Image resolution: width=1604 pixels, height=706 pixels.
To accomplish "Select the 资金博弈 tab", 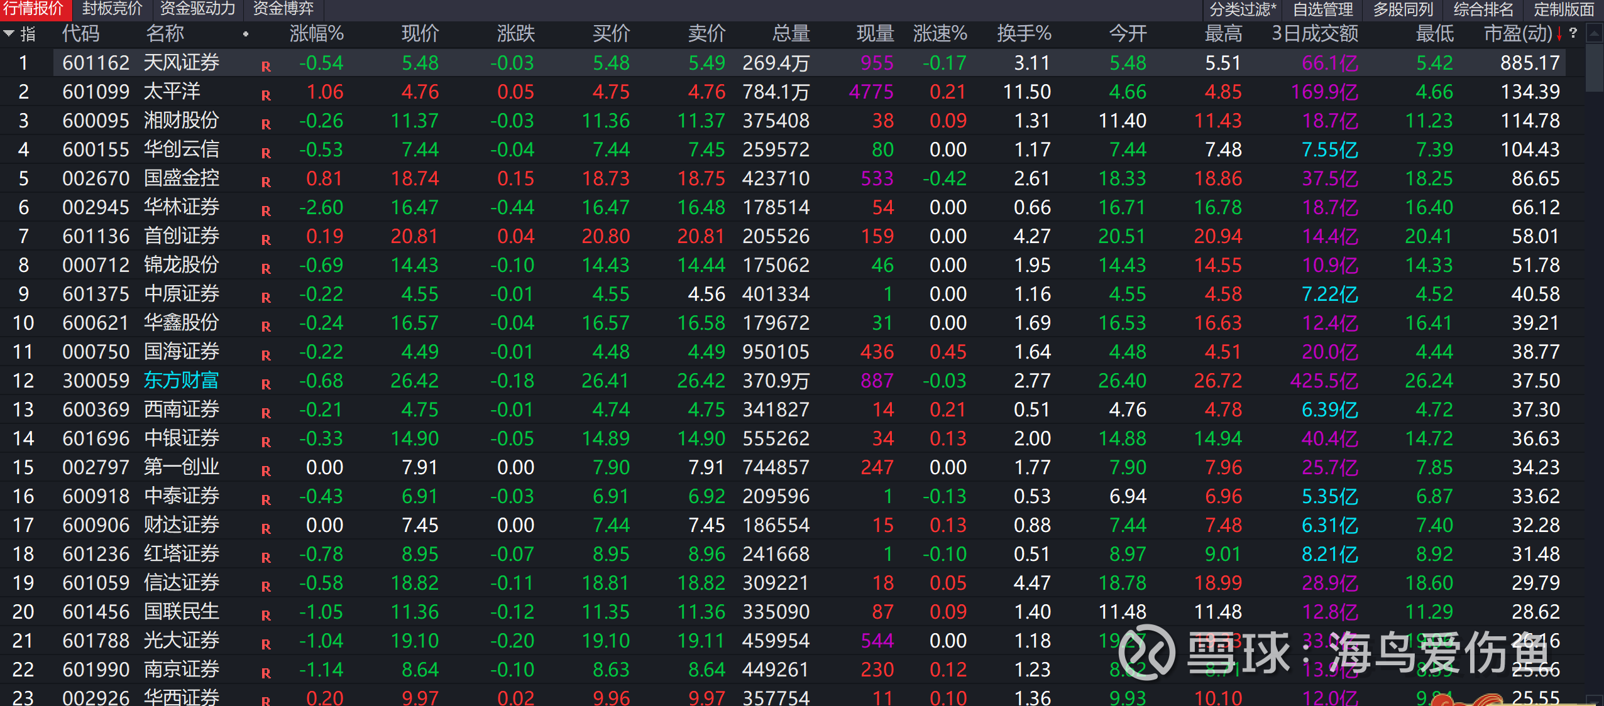I will (x=283, y=9).
